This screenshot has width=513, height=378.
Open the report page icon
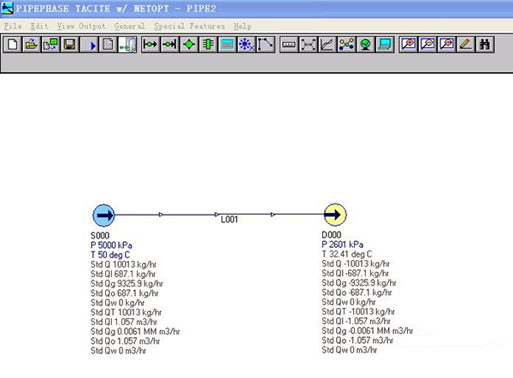click(x=108, y=44)
